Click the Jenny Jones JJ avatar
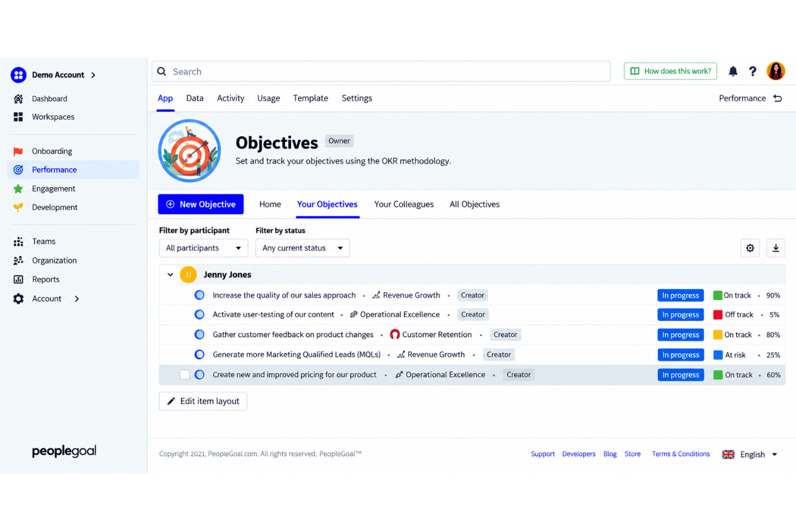Image resolution: width=796 pixels, height=531 pixels. click(188, 274)
